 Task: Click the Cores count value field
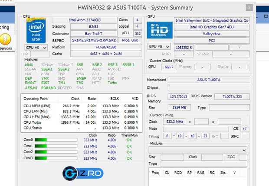138,20
